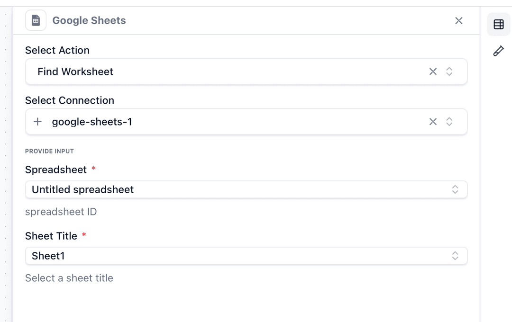512x322 pixels.
Task: Open the table view icon in right sidebar
Action: coord(498,24)
